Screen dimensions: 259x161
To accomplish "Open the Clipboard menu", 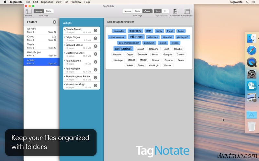I will [x=47, y=2].
